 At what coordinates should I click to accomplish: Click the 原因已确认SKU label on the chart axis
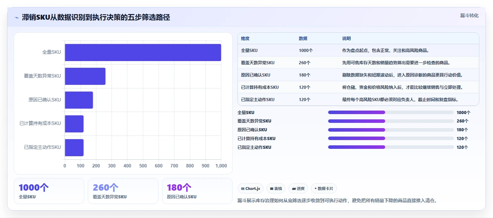click(45, 100)
